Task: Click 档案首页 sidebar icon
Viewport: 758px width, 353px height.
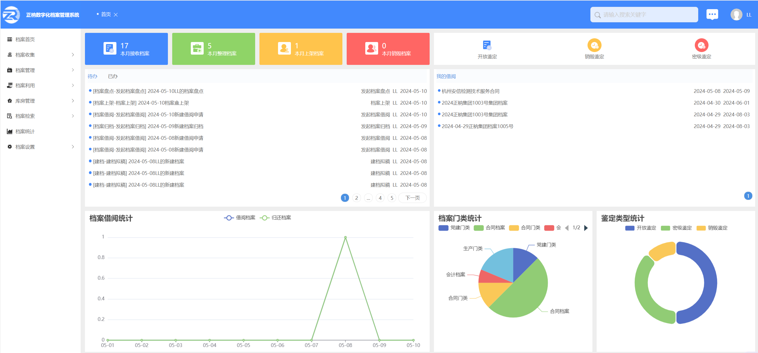Action: pyautogui.click(x=10, y=39)
